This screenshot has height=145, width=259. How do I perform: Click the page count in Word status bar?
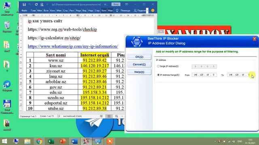tap(28, 116)
